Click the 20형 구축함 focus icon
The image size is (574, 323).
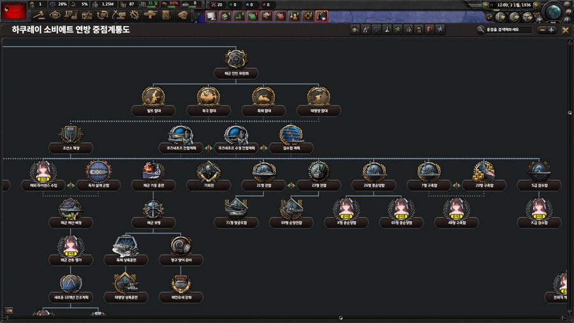tap(483, 172)
